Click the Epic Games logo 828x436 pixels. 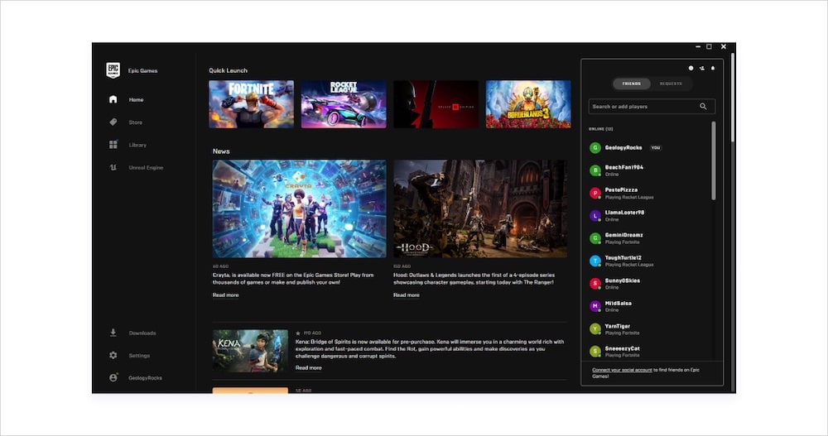pos(113,70)
